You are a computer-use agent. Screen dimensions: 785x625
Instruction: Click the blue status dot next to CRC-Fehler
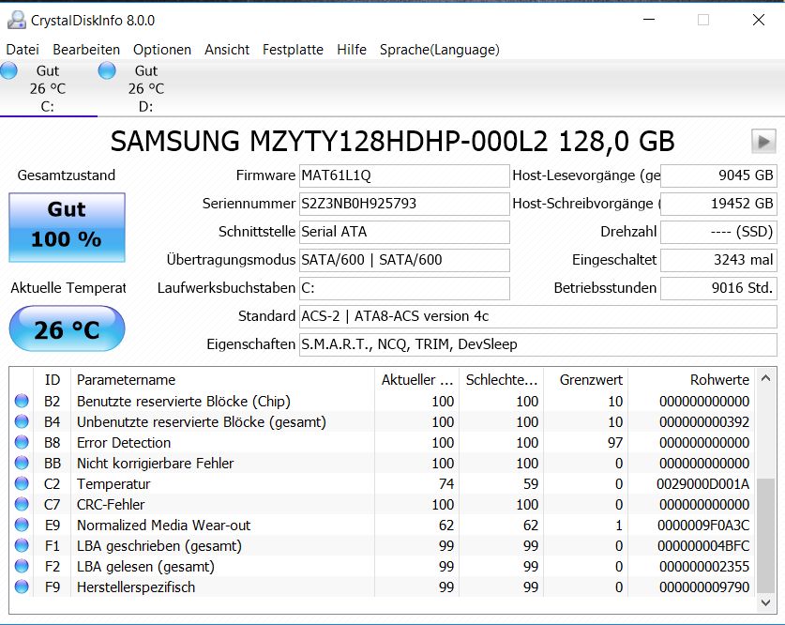point(23,504)
